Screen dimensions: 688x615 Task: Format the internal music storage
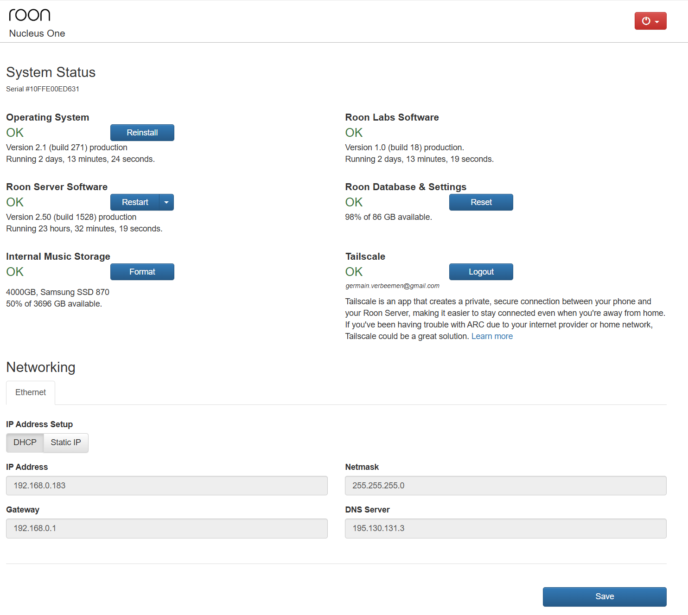pos(142,272)
